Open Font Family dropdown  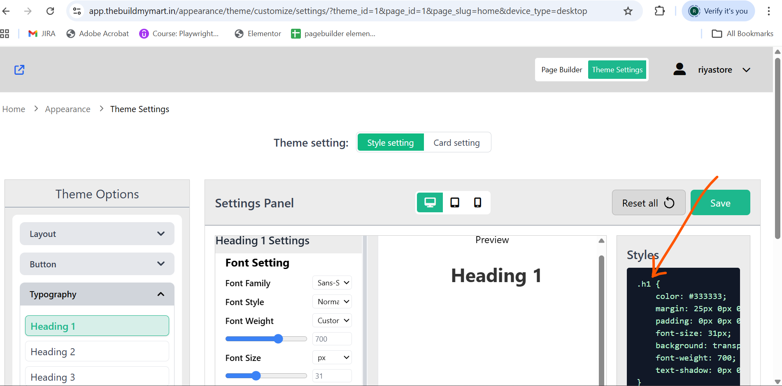332,283
